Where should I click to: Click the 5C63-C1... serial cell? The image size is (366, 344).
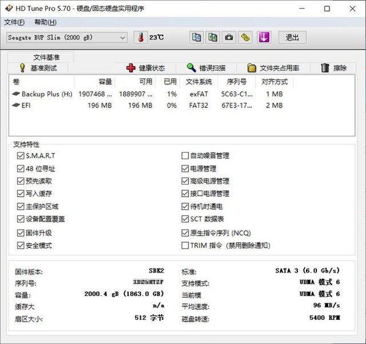[x=237, y=94]
